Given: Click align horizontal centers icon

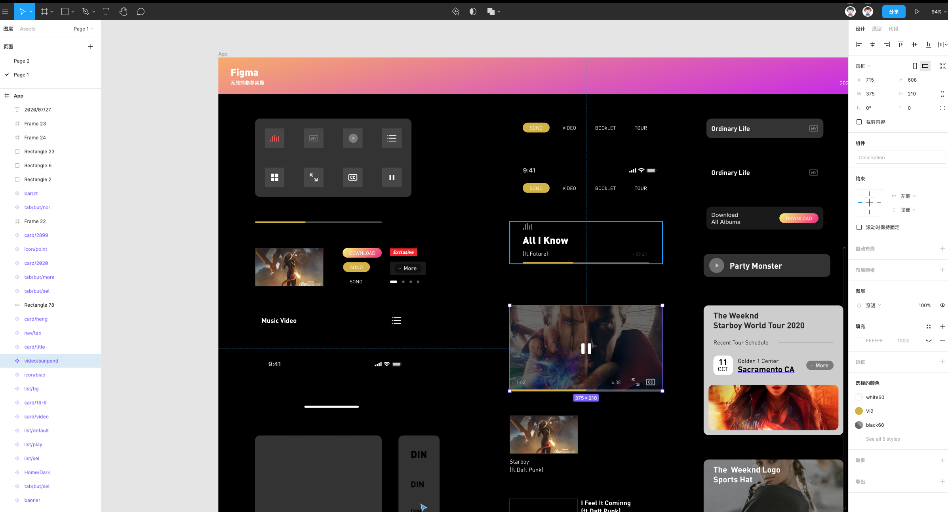Looking at the screenshot, I should pyautogui.click(x=873, y=44).
